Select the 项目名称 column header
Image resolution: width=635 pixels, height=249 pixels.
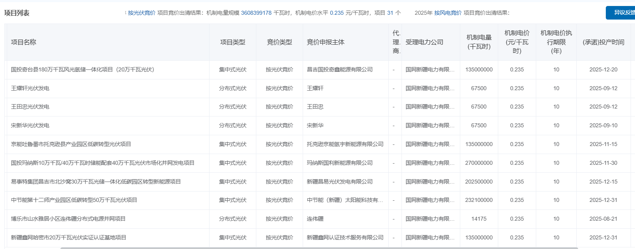24,42
